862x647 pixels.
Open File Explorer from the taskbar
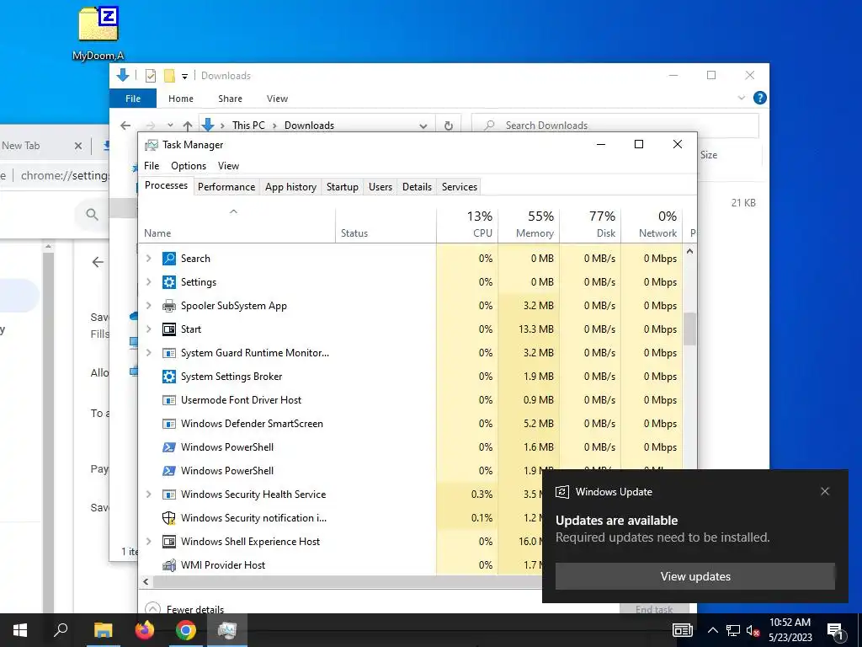[103, 630]
